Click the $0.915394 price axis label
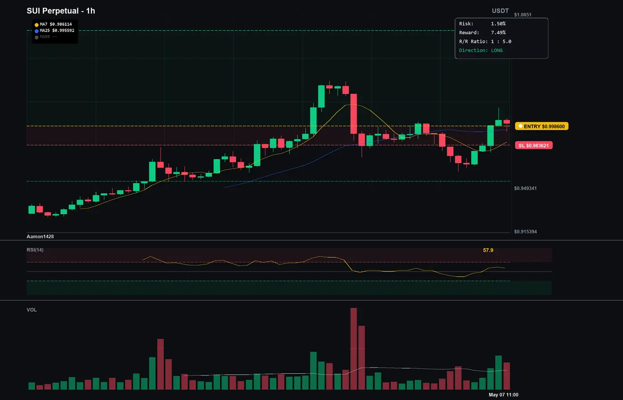 click(526, 232)
